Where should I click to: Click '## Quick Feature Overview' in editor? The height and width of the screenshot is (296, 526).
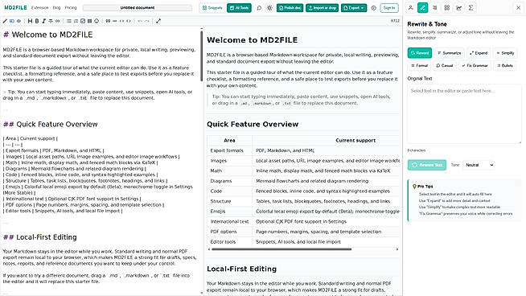(51, 124)
